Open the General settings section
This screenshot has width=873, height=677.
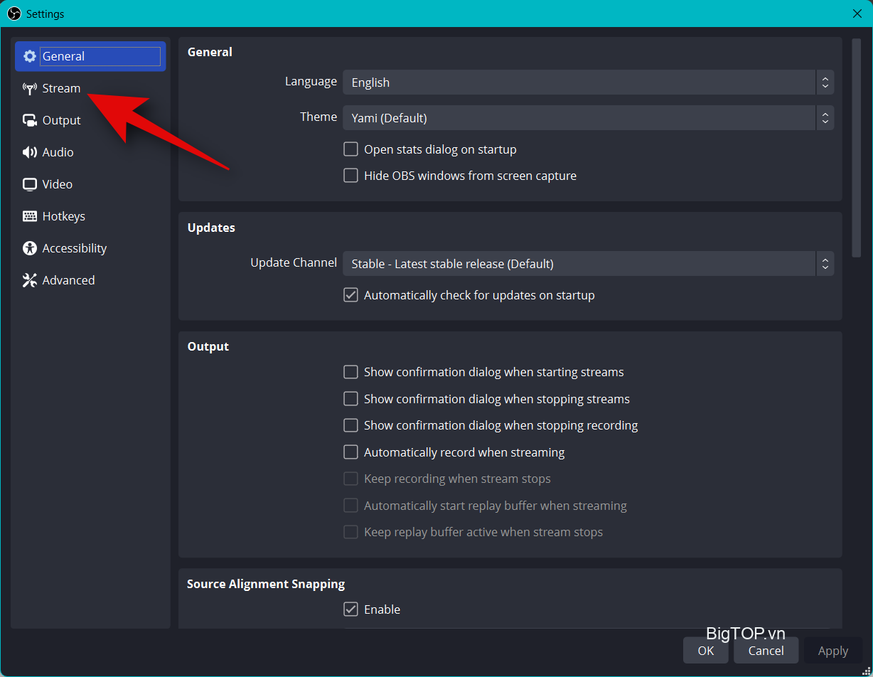tap(90, 56)
